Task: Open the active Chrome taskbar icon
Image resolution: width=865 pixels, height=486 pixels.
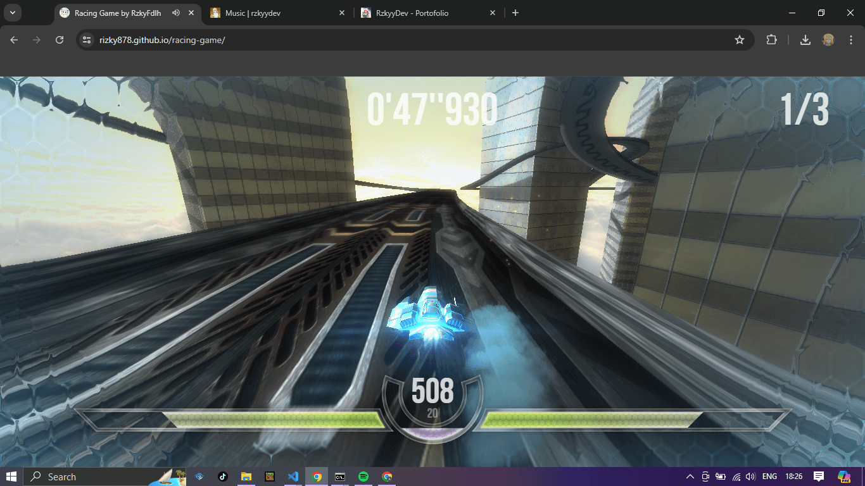Action: pyautogui.click(x=317, y=477)
